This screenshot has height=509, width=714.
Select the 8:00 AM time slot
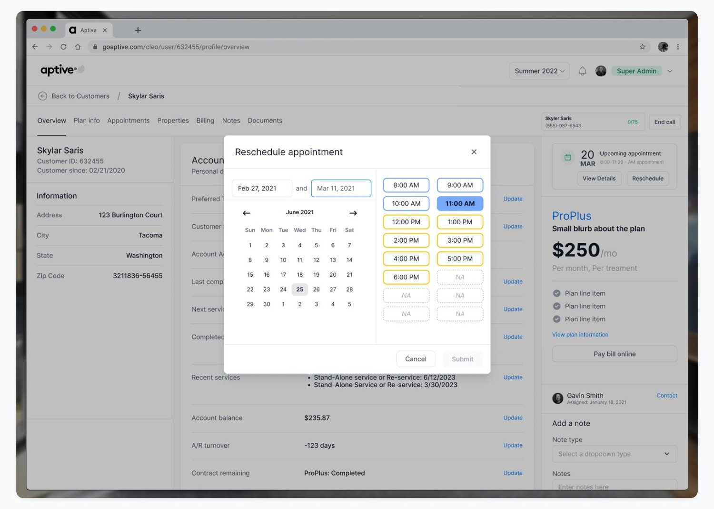[x=406, y=185]
